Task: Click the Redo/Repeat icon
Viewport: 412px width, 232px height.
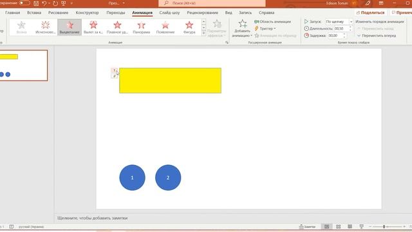Action: point(55,3)
